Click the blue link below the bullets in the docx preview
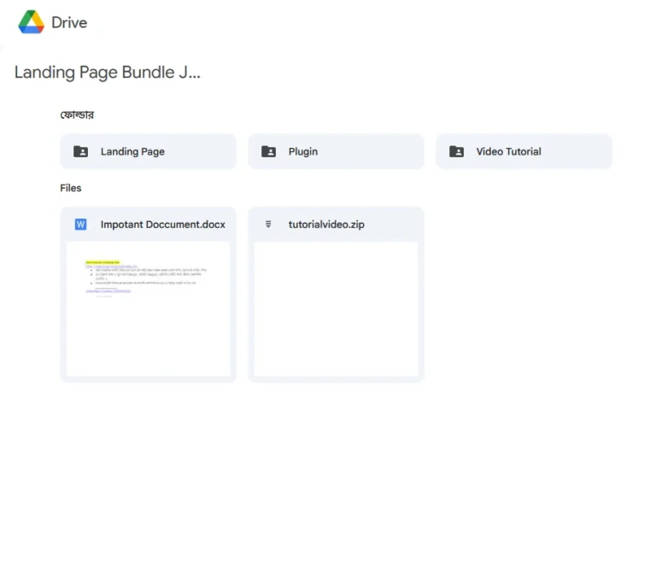 [108, 290]
